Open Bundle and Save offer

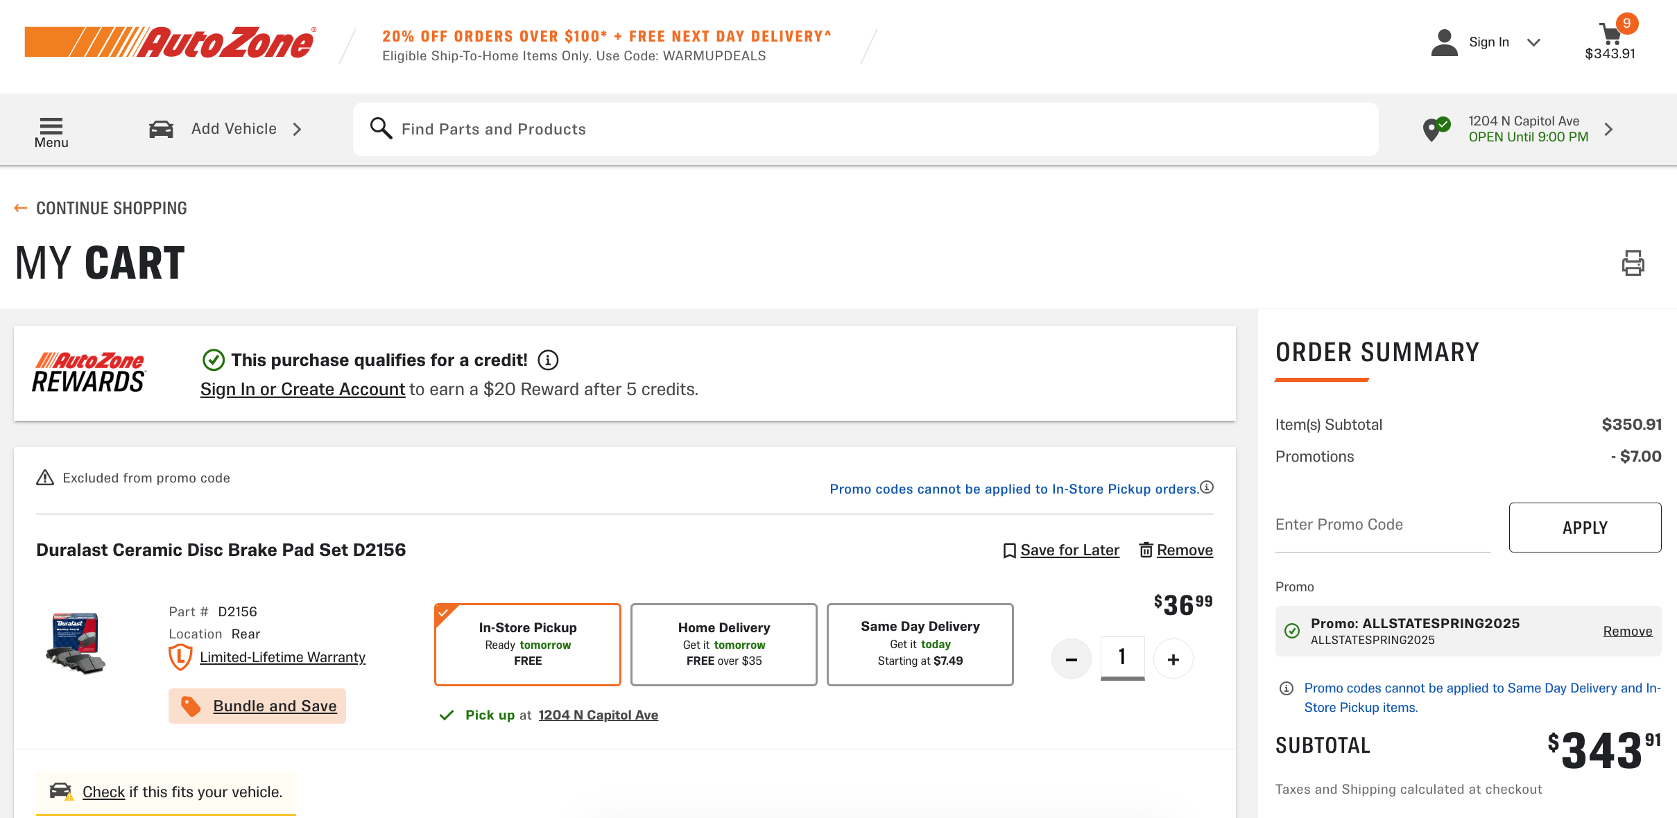click(x=275, y=706)
